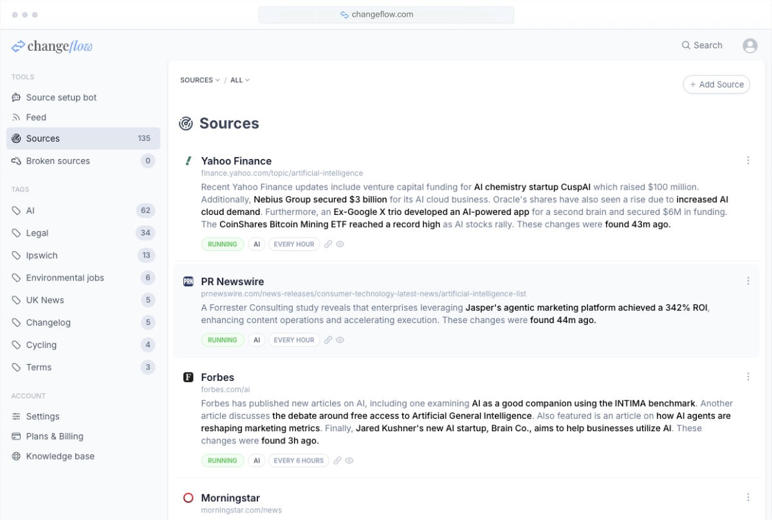The width and height of the screenshot is (772, 520).
Task: Open the Feed section via its icon
Action: pos(15,117)
